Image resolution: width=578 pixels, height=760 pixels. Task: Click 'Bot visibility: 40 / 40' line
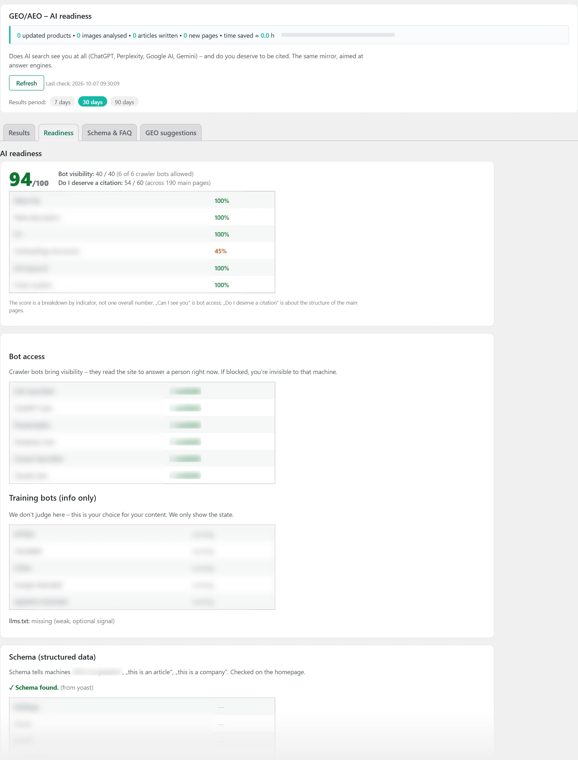(125, 174)
